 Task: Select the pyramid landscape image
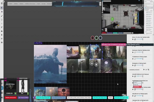click(73, 52)
